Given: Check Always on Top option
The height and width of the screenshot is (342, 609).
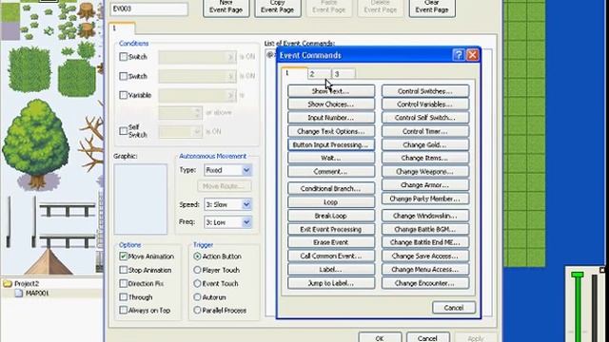Looking at the screenshot, I should tap(124, 311).
